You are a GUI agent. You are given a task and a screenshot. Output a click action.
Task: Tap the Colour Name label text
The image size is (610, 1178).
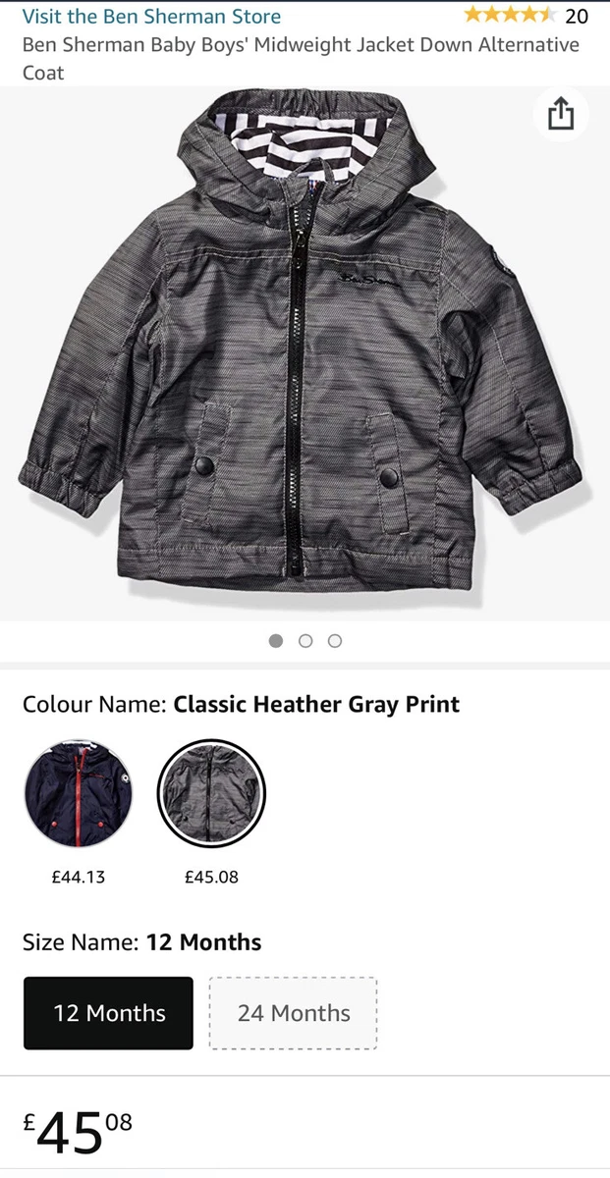click(x=95, y=704)
